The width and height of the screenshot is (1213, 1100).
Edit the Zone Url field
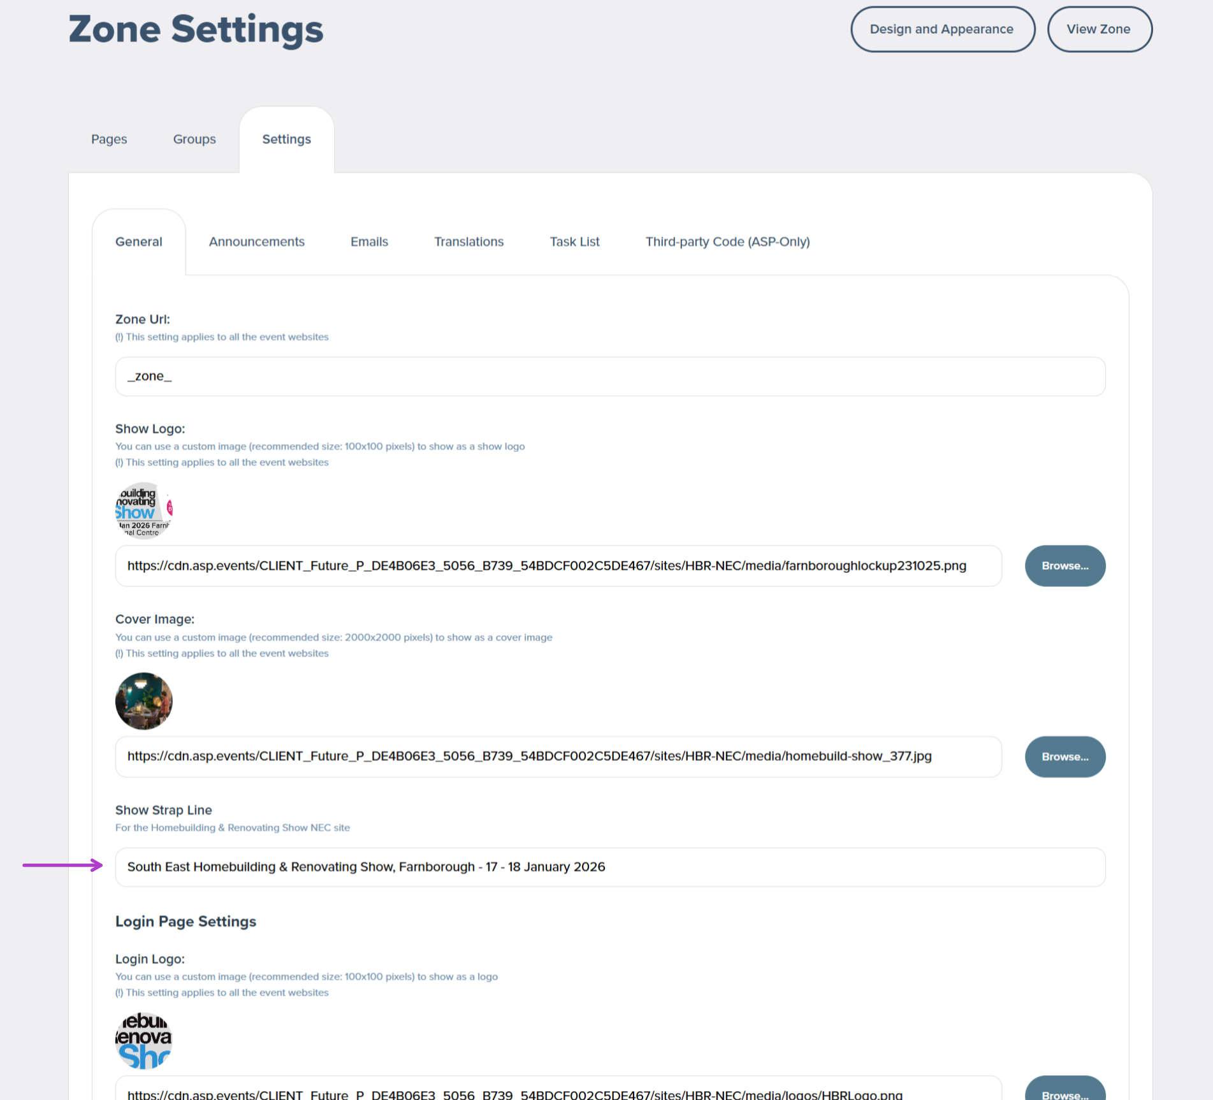pyautogui.click(x=609, y=376)
